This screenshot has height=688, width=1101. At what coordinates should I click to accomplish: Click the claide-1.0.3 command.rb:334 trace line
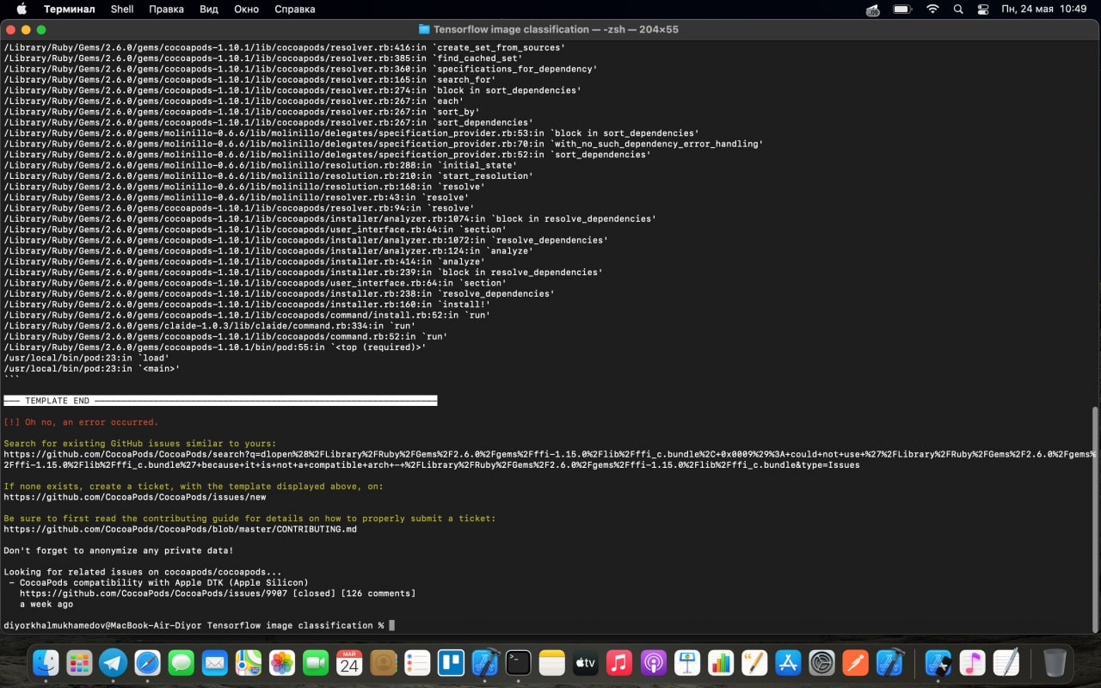(210, 326)
